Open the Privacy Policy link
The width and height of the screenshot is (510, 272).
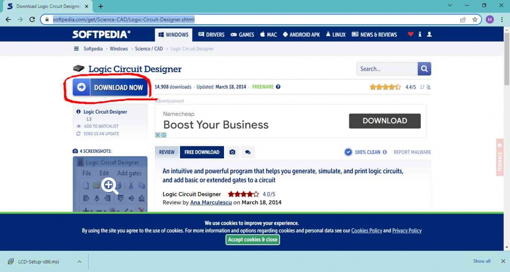[x=407, y=231]
